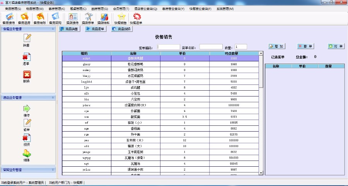Image resolution: width=348 pixels, height=186 pixels.
Task: Focus the 菜单名称 input field
Action: [211, 47]
